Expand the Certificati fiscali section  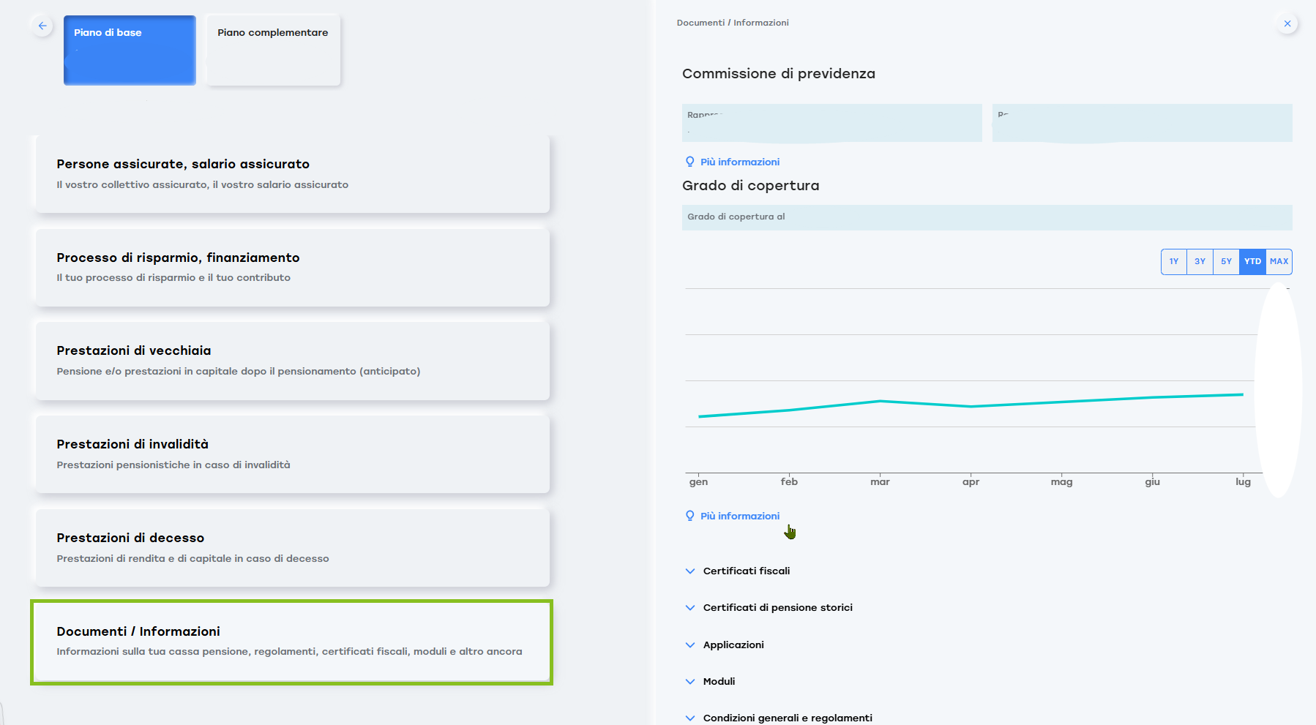click(746, 571)
